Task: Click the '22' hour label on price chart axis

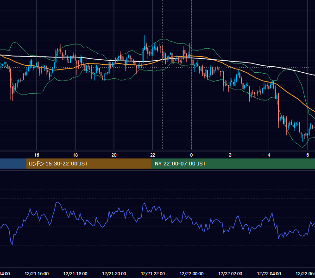Action: pyautogui.click(x=153, y=155)
